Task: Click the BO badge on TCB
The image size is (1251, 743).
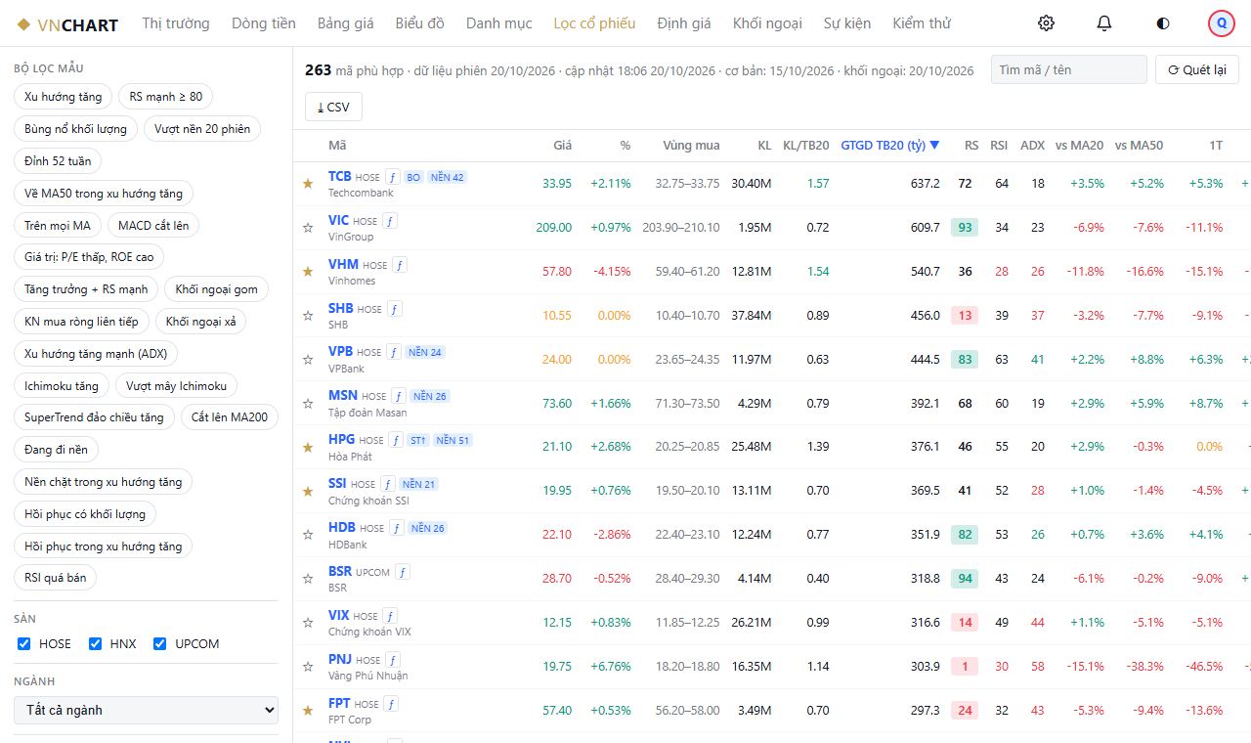Action: tap(413, 177)
